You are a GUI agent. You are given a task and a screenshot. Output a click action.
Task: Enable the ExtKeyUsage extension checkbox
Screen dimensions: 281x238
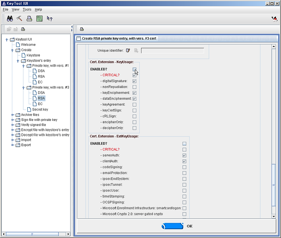pyautogui.click(x=184, y=144)
